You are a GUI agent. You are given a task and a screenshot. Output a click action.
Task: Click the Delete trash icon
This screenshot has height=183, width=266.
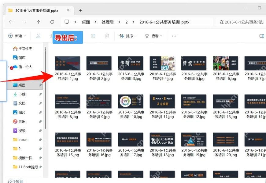[107, 36]
